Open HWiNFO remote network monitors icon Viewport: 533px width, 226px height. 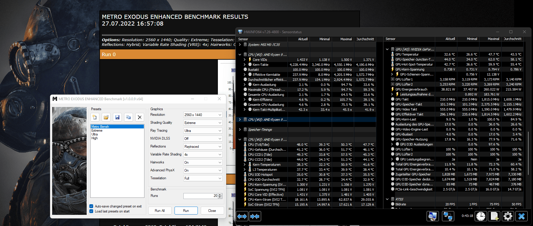[448, 216]
